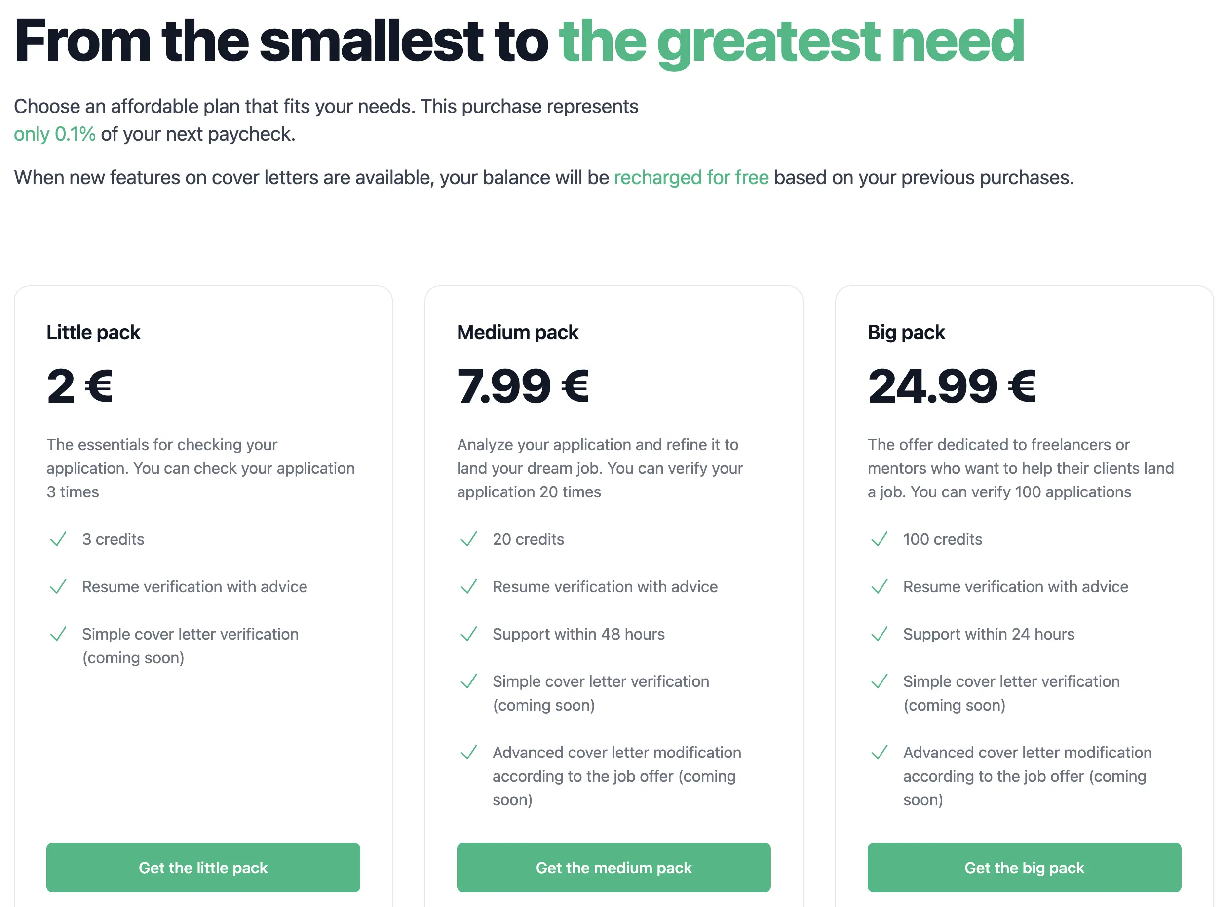
Task: Click the Big pack heading
Action: coord(906,332)
